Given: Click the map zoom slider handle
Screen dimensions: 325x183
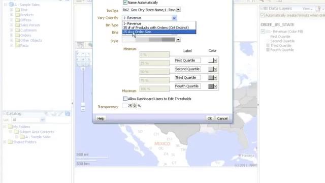Looking at the screenshot, I should click(x=83, y=105).
